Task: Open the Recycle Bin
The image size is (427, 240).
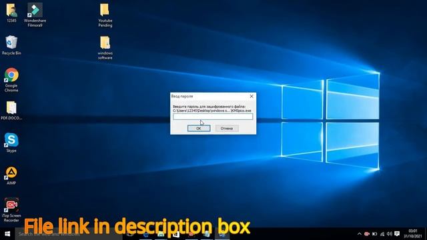Action: tap(11, 45)
